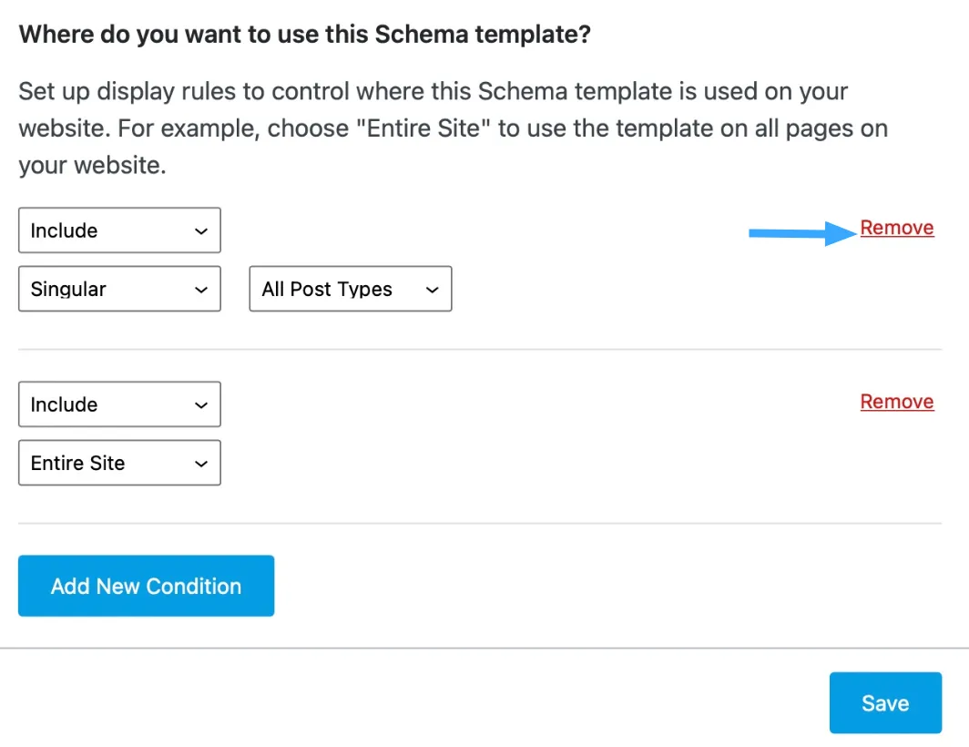Viewport: 969px width, 747px height.
Task: Remove the Entire Site display condition
Action: click(897, 402)
